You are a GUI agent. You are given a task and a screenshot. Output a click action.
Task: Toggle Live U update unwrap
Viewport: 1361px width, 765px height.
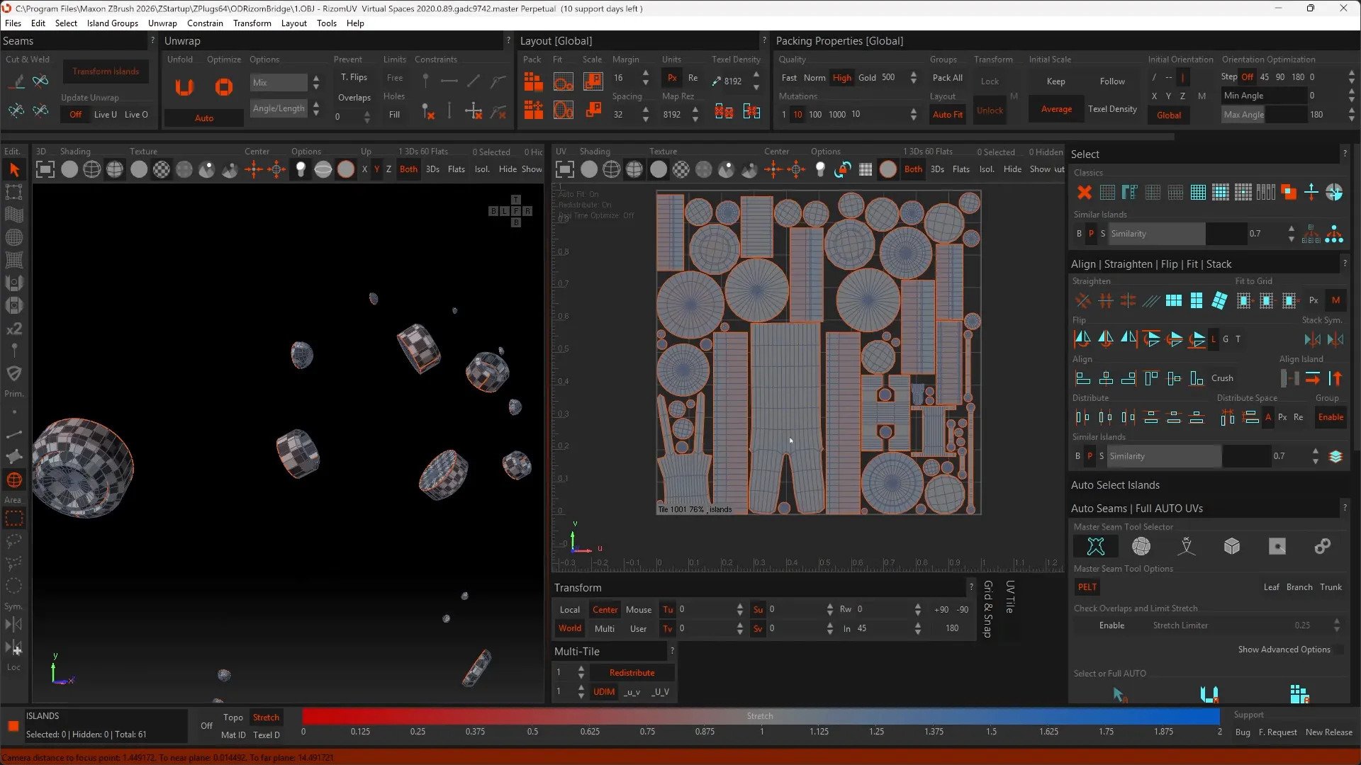[x=105, y=115]
